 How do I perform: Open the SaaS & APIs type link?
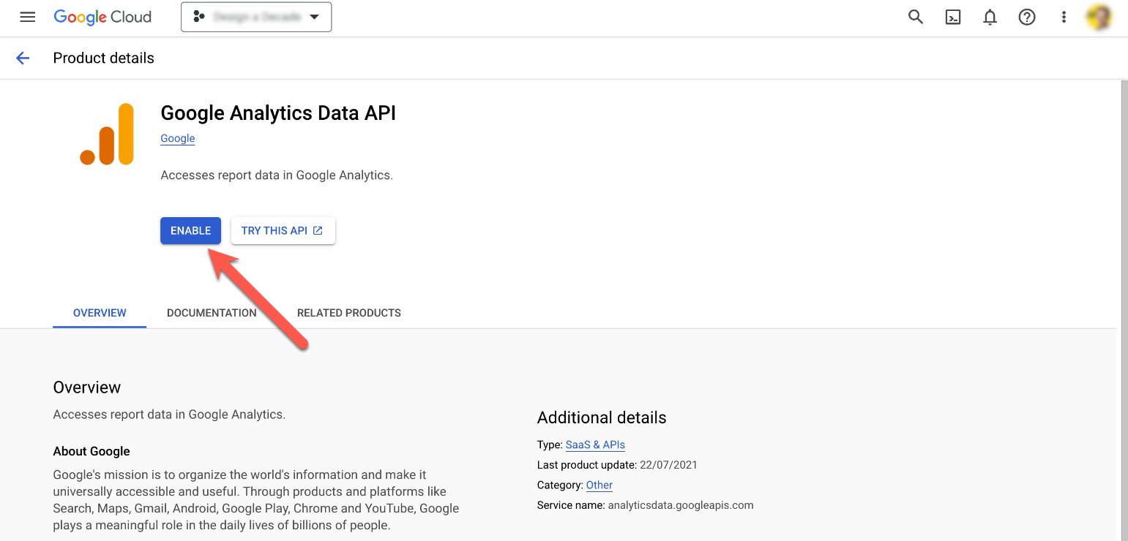595,444
